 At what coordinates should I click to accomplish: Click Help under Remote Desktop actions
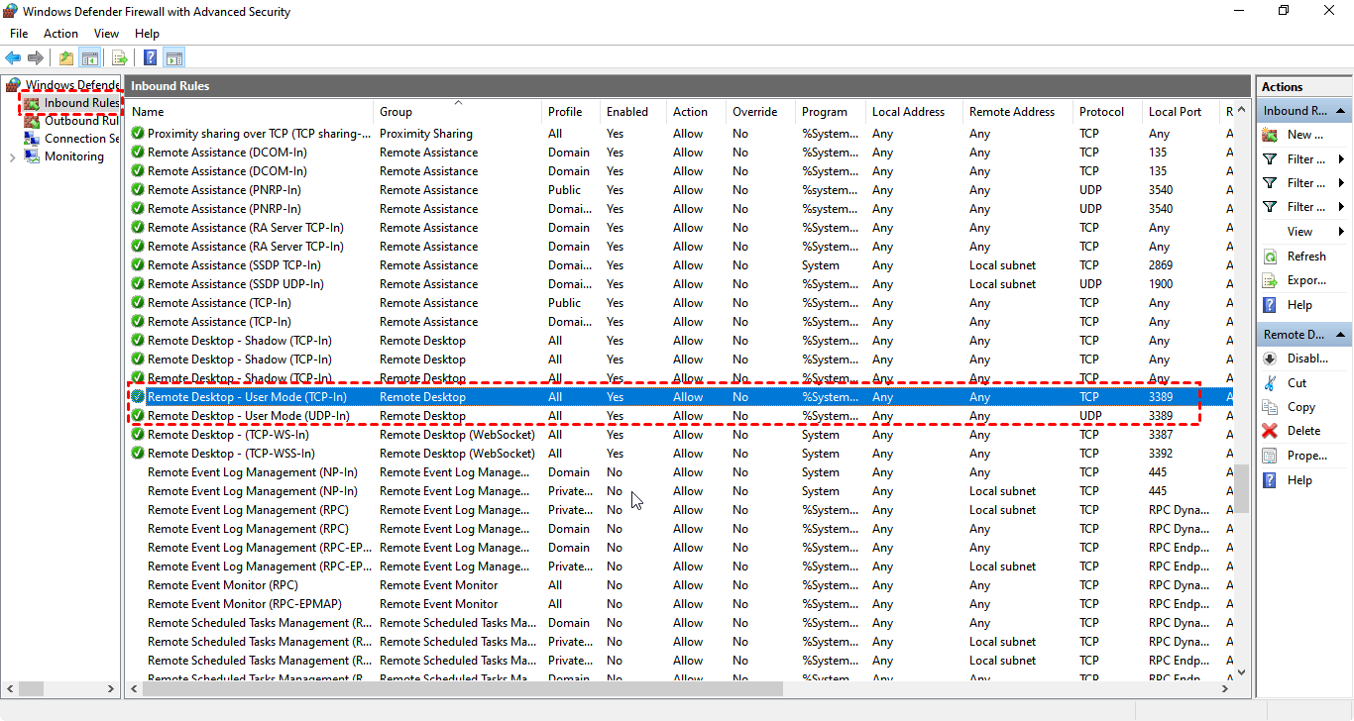[1299, 480]
